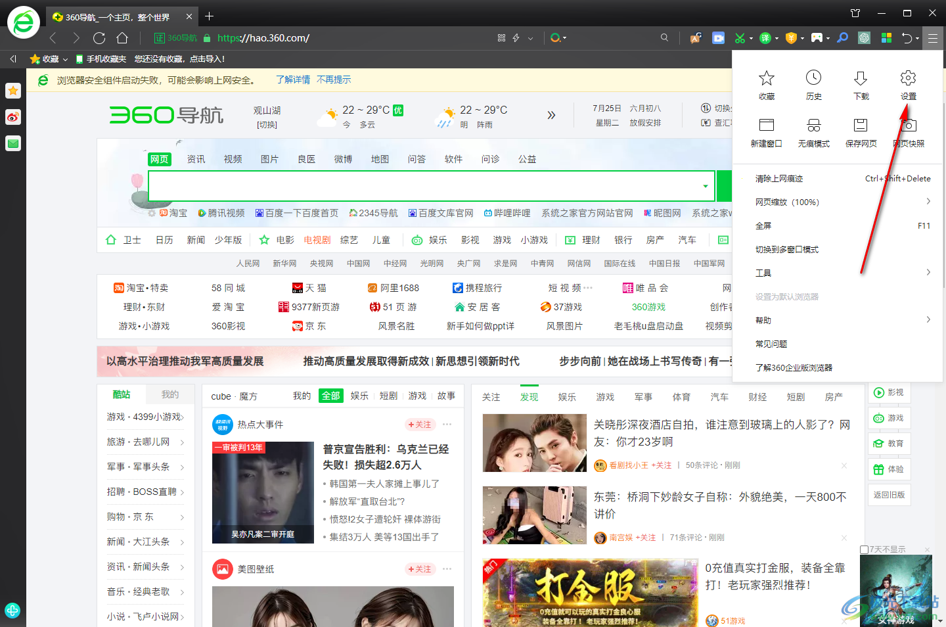Open 招聘·BOSS直聘 list row

click(146, 492)
